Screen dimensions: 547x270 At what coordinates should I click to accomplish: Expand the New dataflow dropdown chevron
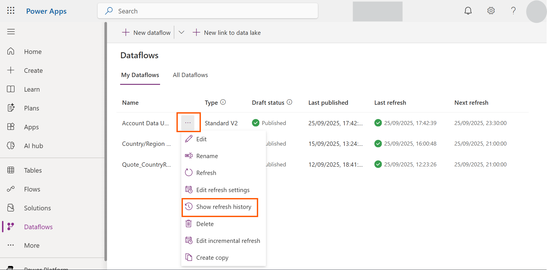click(181, 33)
